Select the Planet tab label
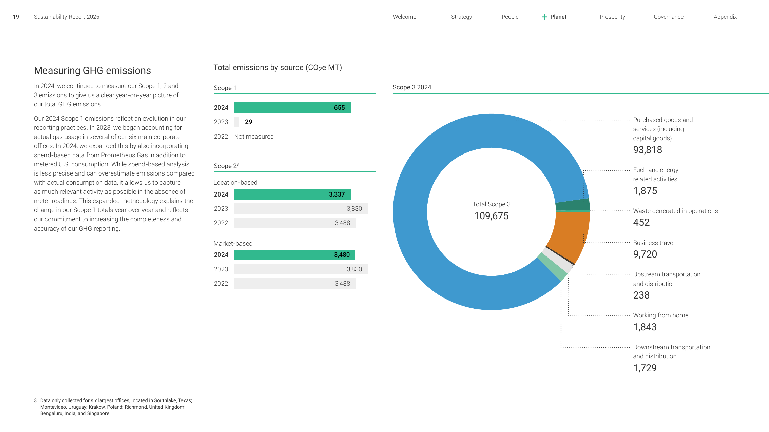Screen dimensions: 769x432 click(x=558, y=17)
